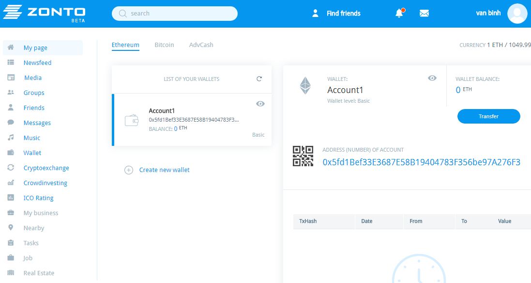The width and height of the screenshot is (531, 283).
Task: Click the CURRENCY 1 ETH rate text
Action: (495, 45)
